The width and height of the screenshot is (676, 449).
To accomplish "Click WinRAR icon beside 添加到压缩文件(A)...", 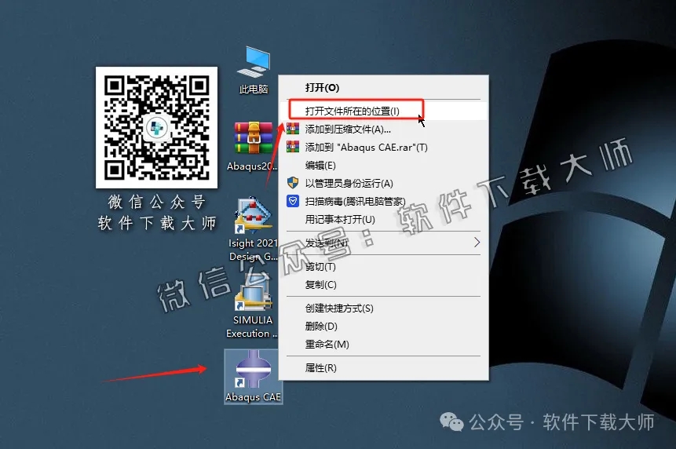I will (293, 129).
